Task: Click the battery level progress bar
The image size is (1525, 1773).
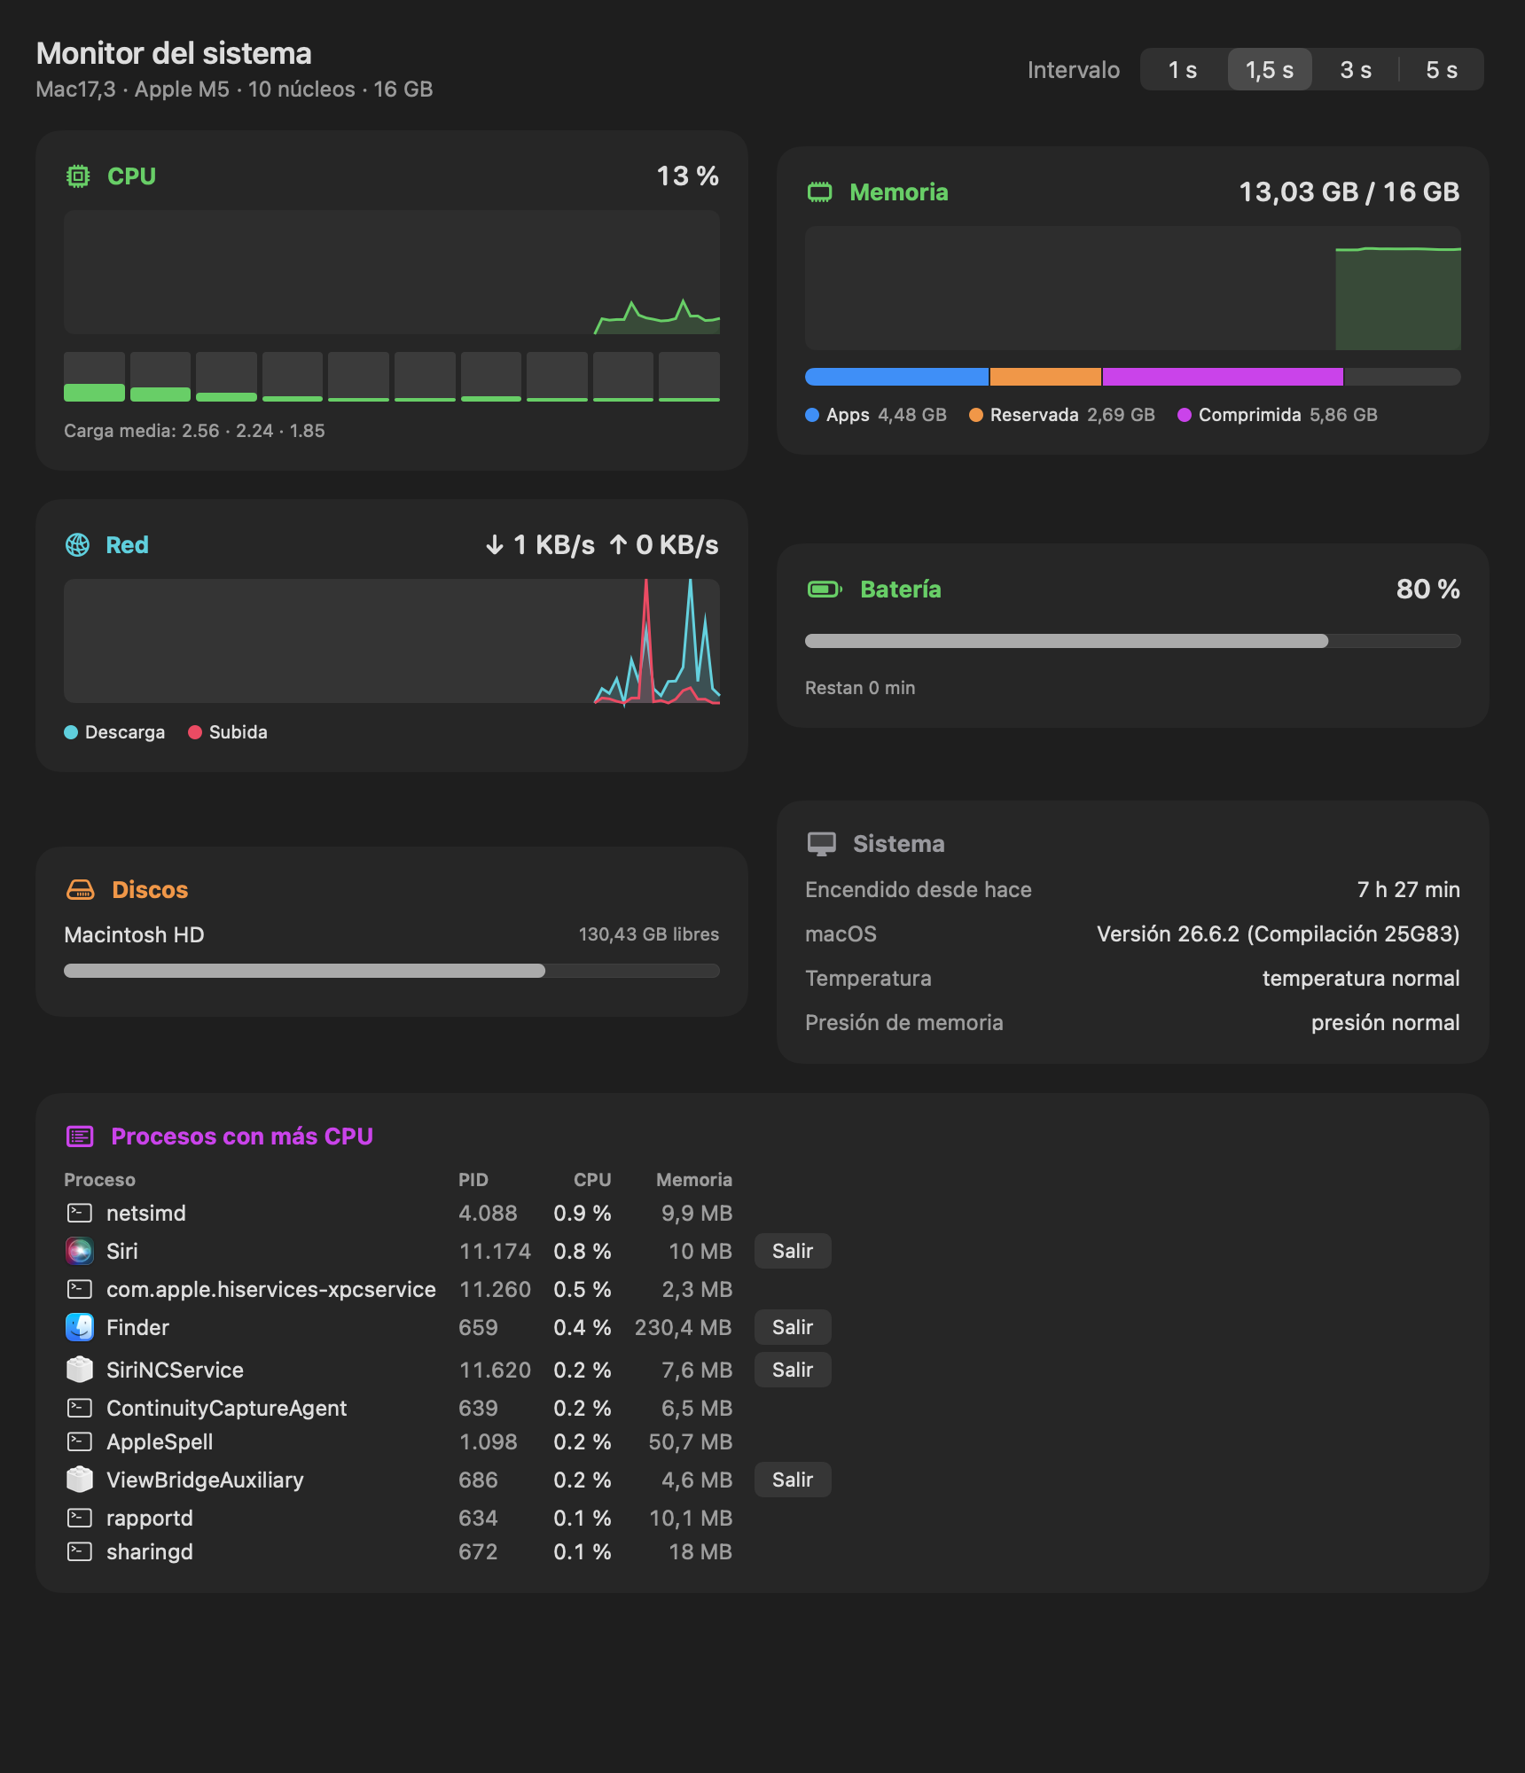Action: [1132, 641]
